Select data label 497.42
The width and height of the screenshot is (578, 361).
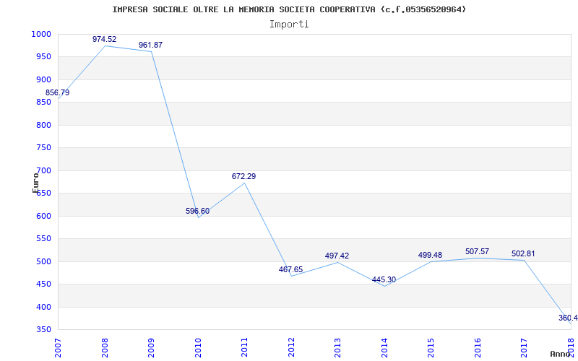(337, 256)
